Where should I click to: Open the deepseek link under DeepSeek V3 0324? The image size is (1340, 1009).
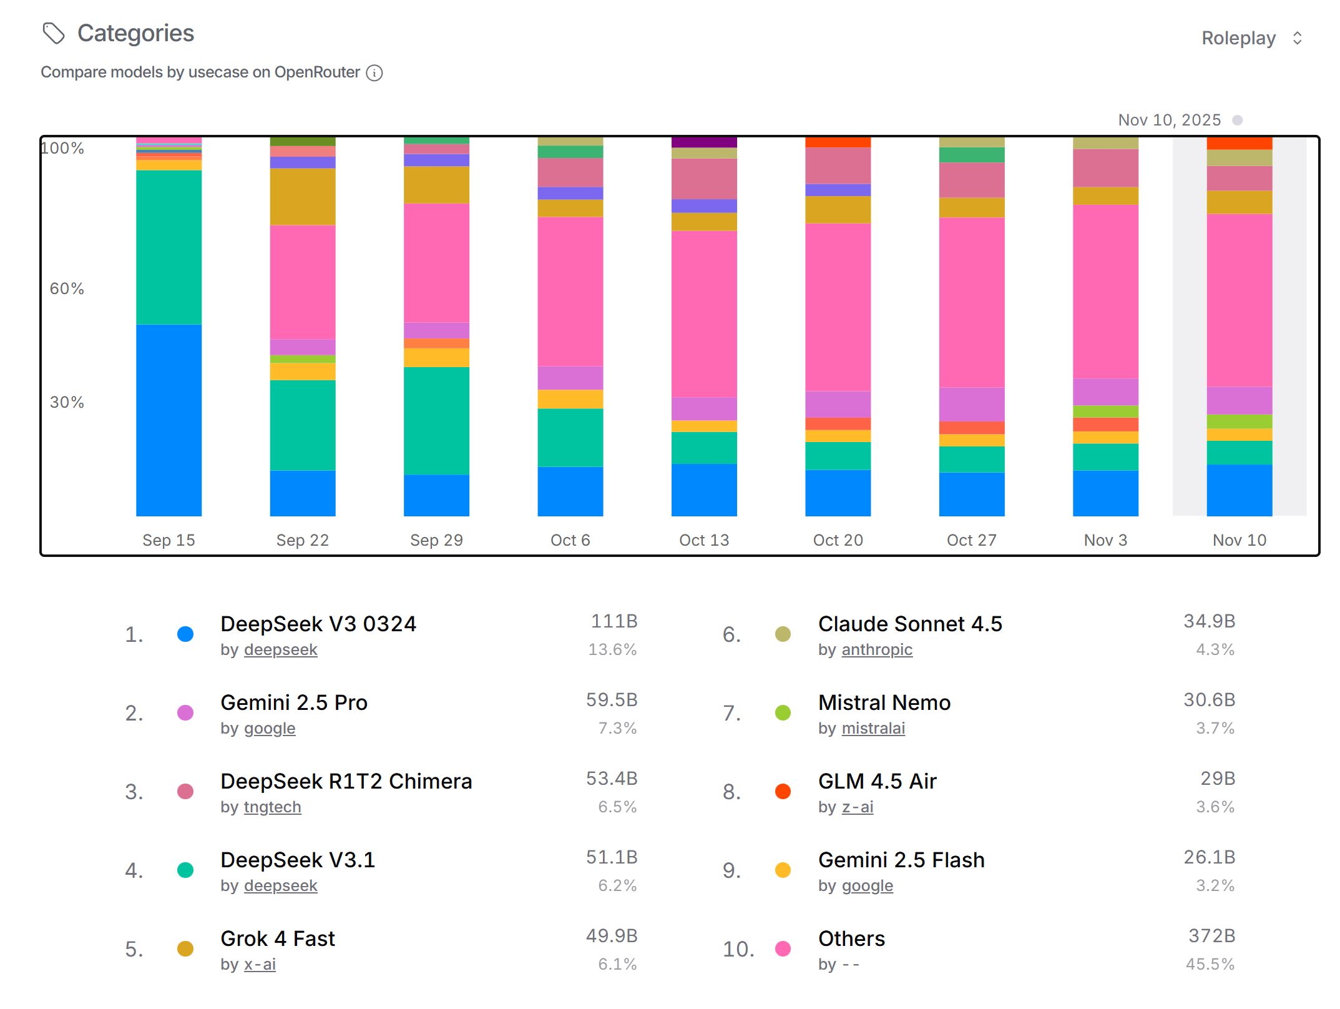coord(280,650)
